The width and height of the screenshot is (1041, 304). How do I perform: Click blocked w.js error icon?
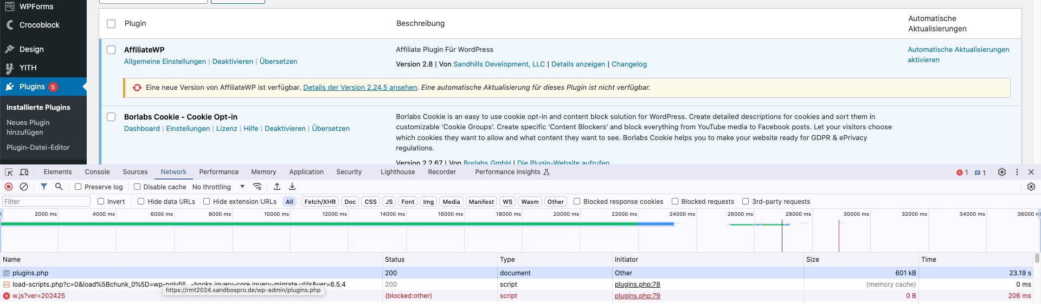click(7, 296)
